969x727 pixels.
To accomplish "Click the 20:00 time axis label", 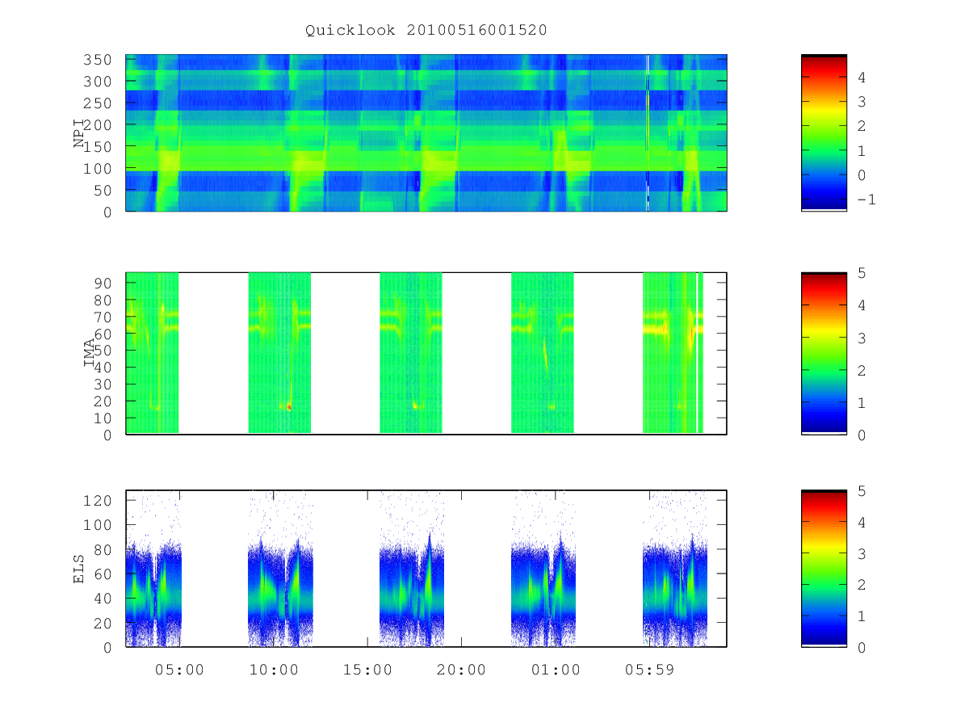I will [462, 670].
